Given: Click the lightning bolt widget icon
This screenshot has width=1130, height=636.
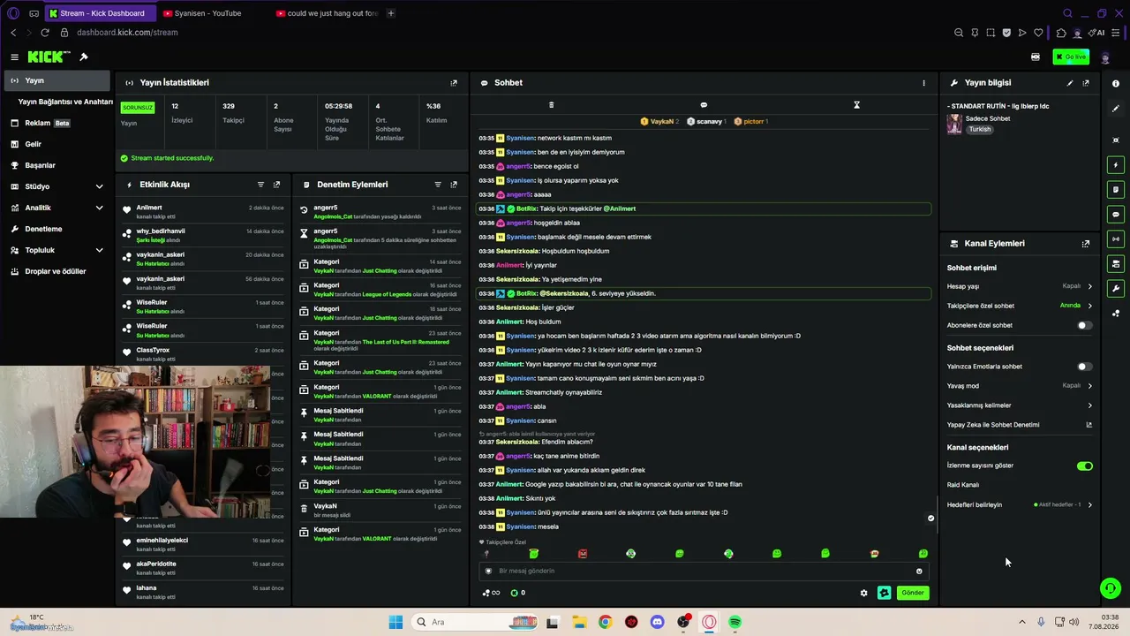Looking at the screenshot, I should 1116,165.
